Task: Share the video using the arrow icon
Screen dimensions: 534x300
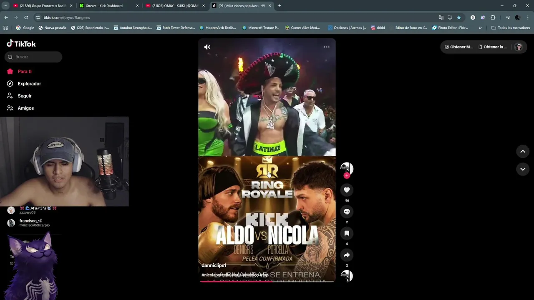Action: coord(347,255)
